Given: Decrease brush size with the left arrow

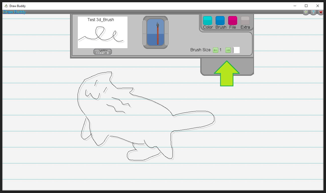Looking at the screenshot, I should 215,50.
